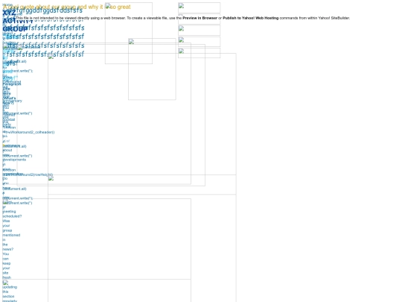Click the bold 'Preview in Browser' text
402x302 pixels.
point(200,18)
